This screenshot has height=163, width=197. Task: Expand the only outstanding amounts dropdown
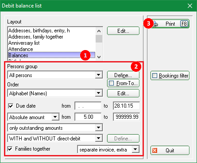click(x=55, y=128)
